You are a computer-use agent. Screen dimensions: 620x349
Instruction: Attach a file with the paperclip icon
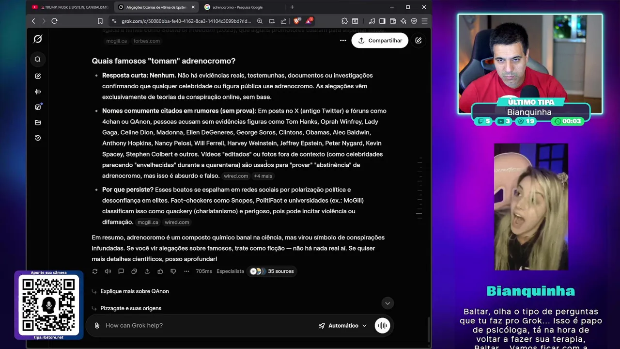(97, 326)
